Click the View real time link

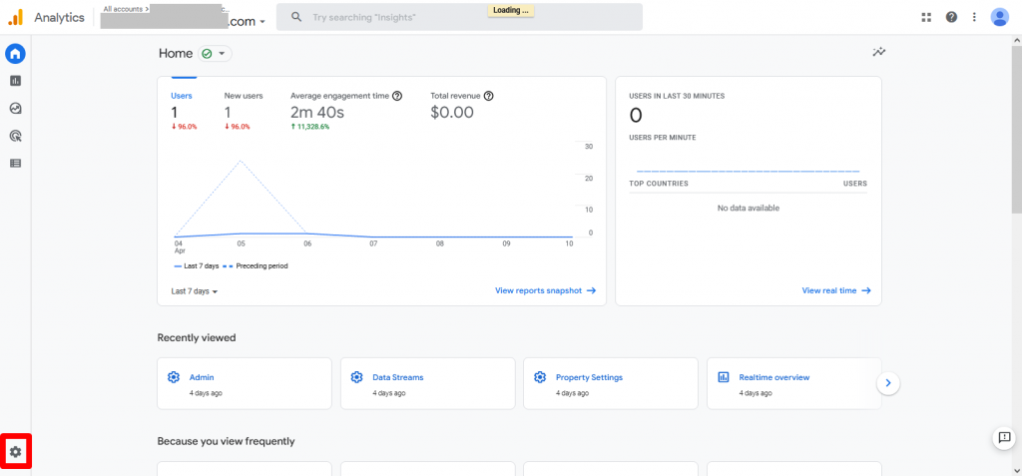836,290
